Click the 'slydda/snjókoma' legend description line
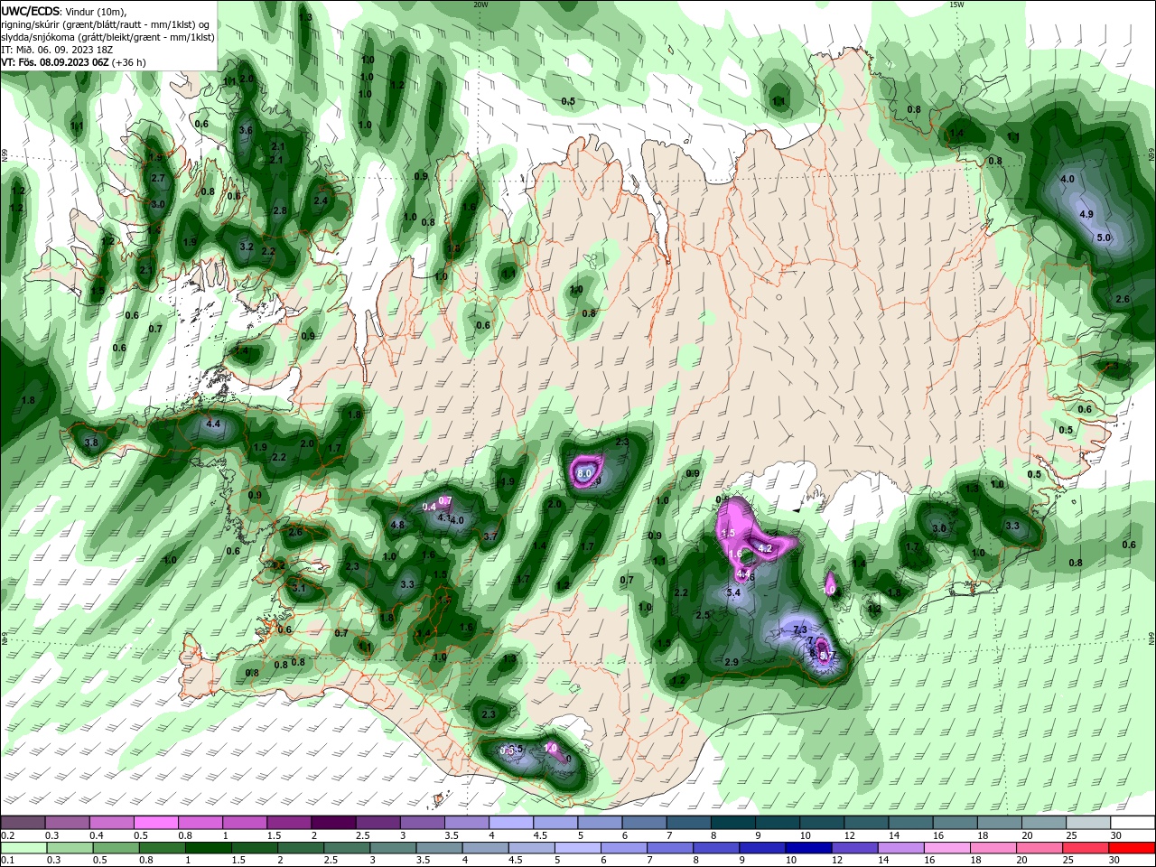The height and width of the screenshot is (867, 1156). point(107,37)
